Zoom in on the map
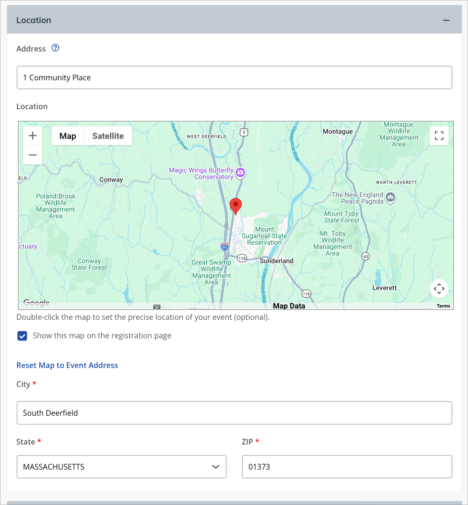 (33, 136)
